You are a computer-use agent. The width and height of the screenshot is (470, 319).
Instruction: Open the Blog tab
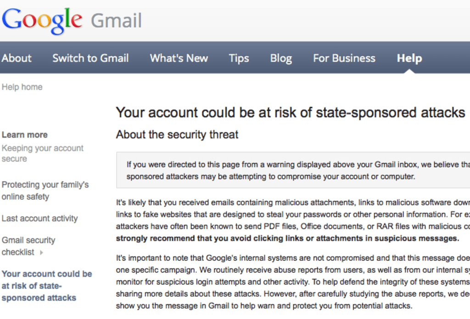click(281, 58)
